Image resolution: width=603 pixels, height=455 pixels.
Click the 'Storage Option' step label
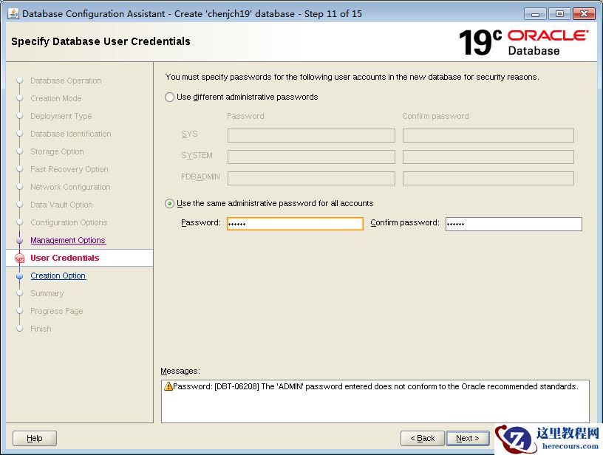click(x=57, y=151)
